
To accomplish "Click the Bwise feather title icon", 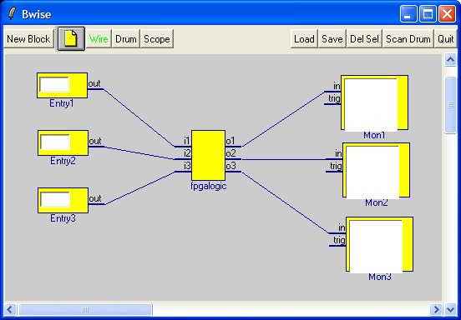I will (12, 14).
